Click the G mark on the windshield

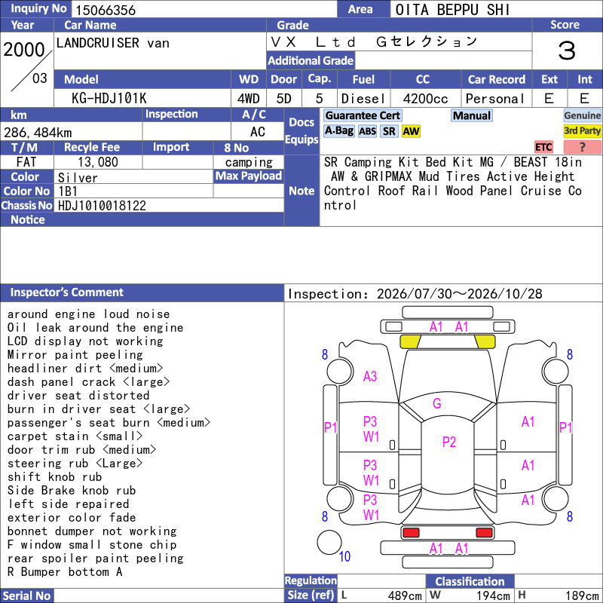[x=437, y=403]
